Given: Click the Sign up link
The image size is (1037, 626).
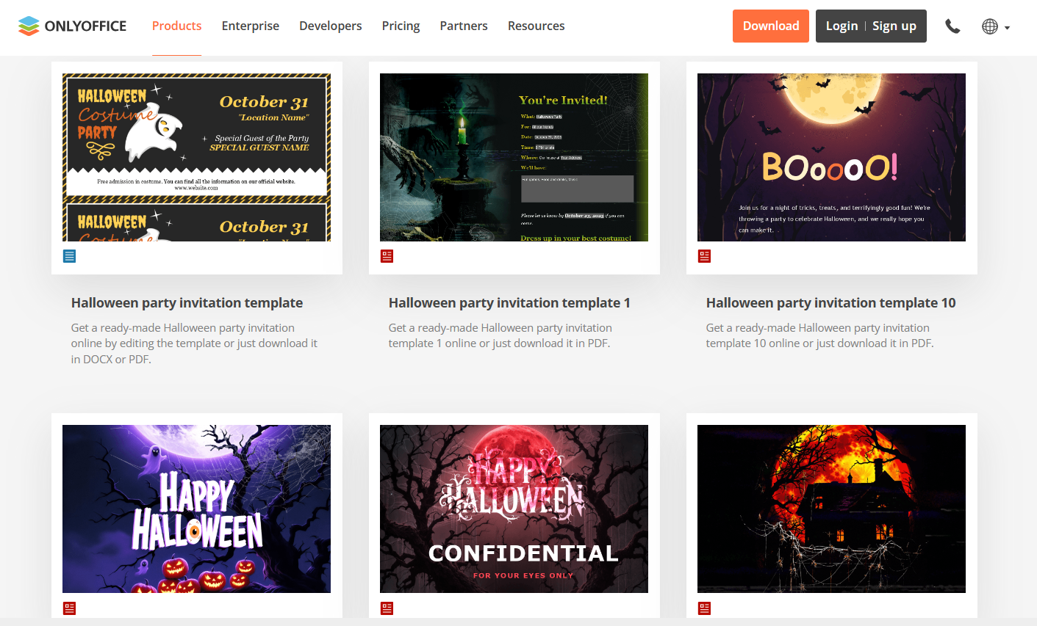Looking at the screenshot, I should coord(894,26).
